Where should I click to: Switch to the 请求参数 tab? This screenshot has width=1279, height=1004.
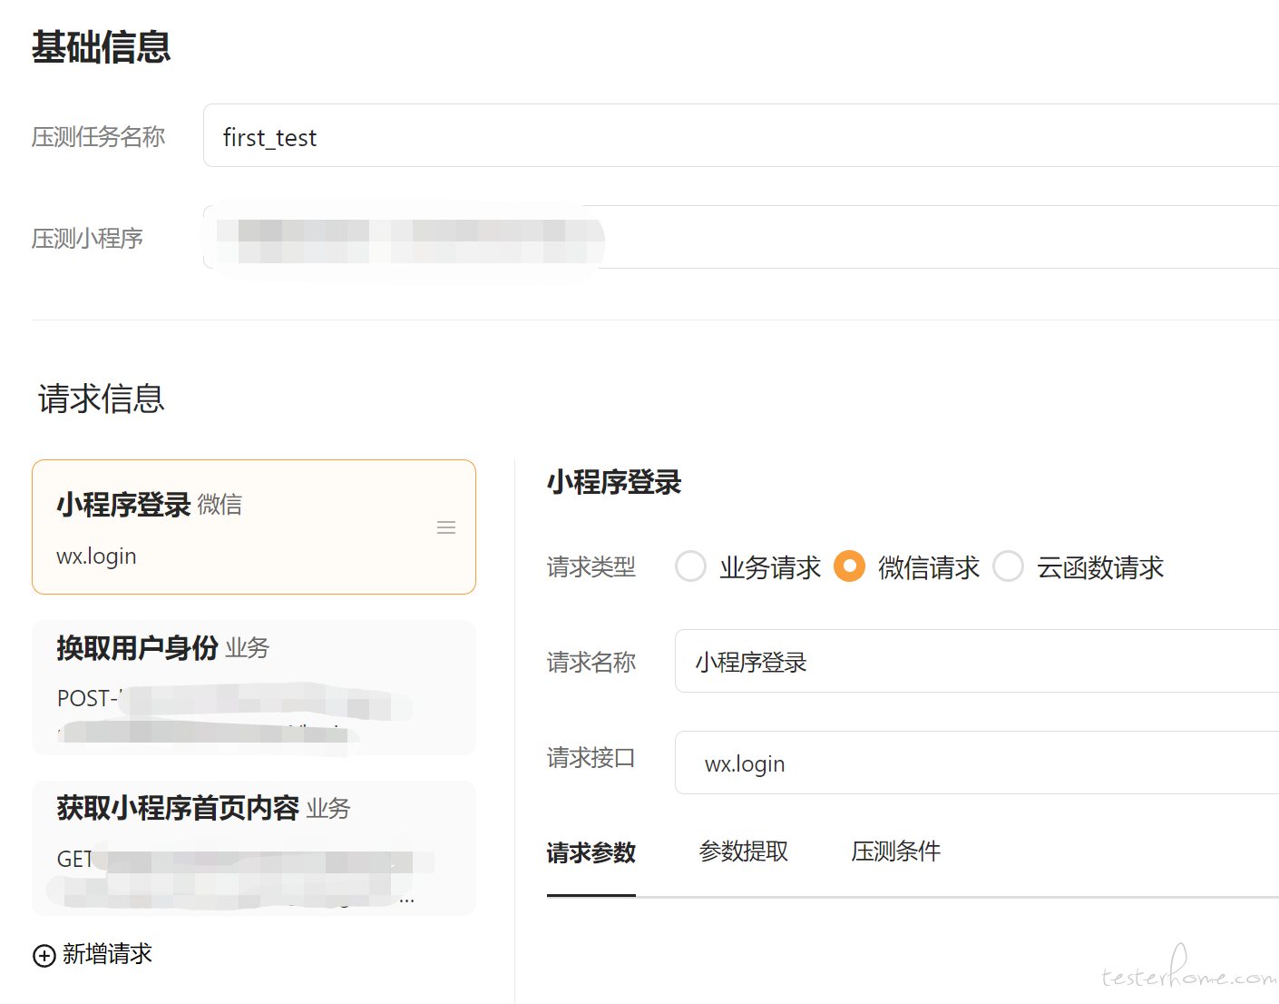[x=591, y=852]
